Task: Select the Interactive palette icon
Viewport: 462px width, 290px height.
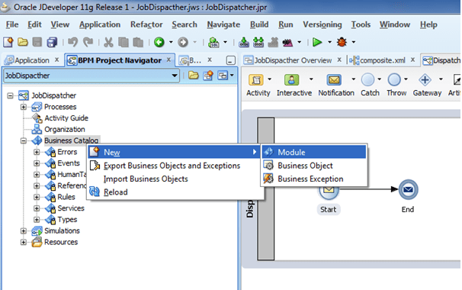Action: 292,80
